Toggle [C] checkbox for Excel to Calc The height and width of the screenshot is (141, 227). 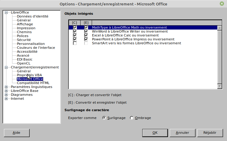tap(75, 35)
